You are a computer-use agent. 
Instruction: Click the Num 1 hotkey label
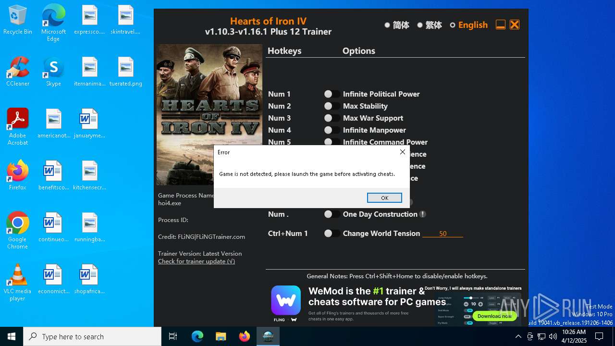[x=279, y=94]
